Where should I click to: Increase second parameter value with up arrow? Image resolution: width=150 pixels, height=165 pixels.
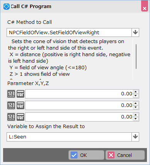click(136, 103)
